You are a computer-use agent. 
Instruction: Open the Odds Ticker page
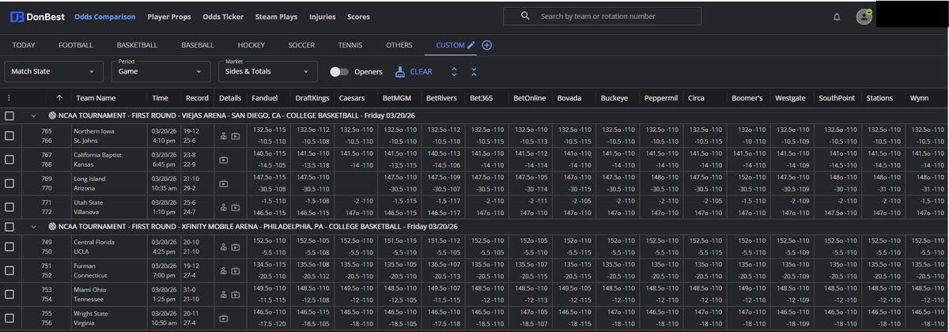(x=224, y=17)
